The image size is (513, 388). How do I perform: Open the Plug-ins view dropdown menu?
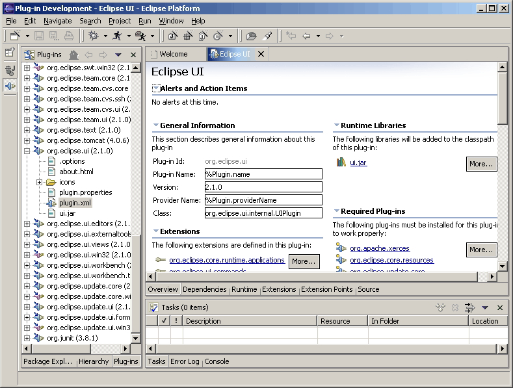tap(118, 55)
